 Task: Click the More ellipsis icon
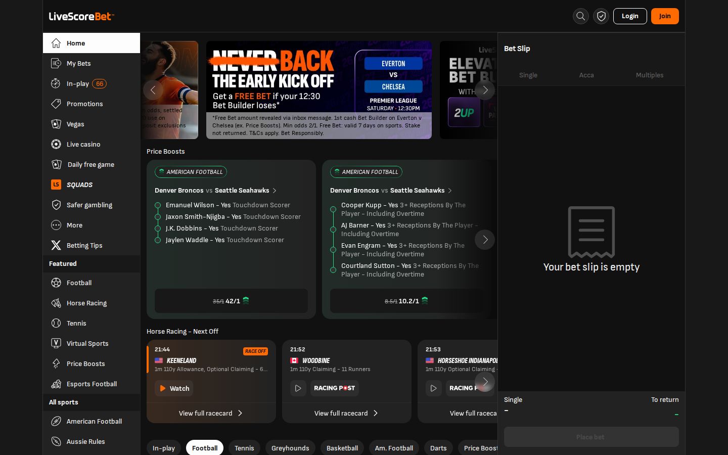56,225
